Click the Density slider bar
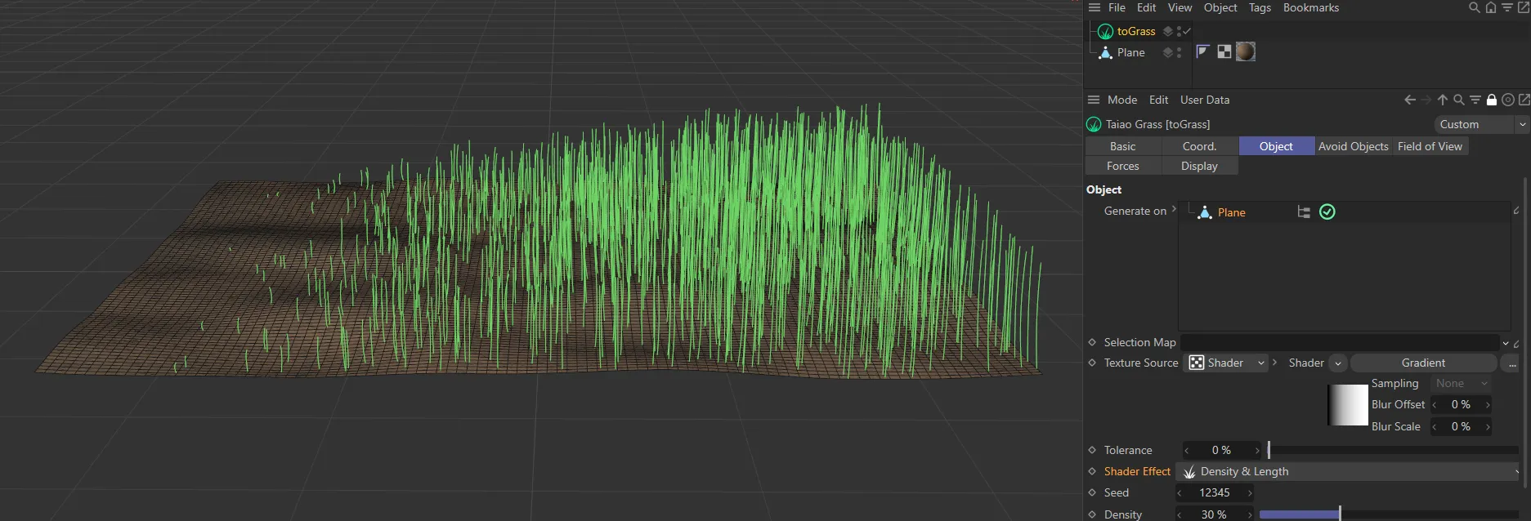The height and width of the screenshot is (521, 1531). [x=1388, y=514]
